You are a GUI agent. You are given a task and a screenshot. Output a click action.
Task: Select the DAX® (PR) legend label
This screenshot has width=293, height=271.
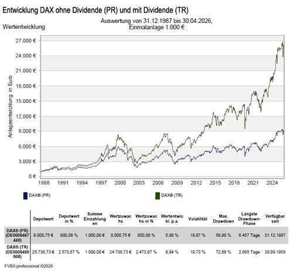click(40, 195)
